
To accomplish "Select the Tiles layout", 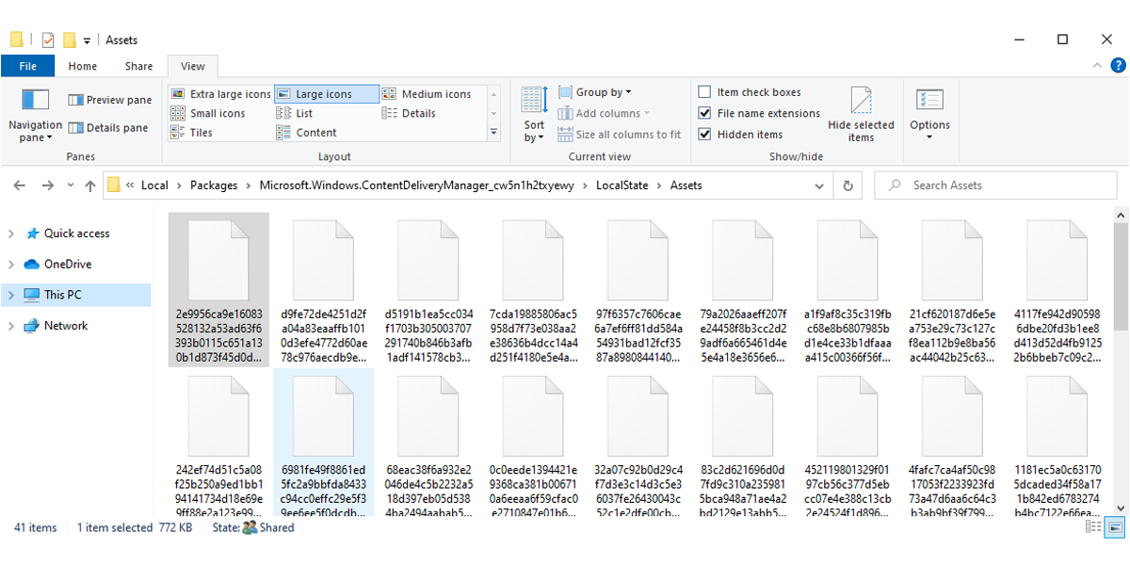I will pyautogui.click(x=201, y=132).
